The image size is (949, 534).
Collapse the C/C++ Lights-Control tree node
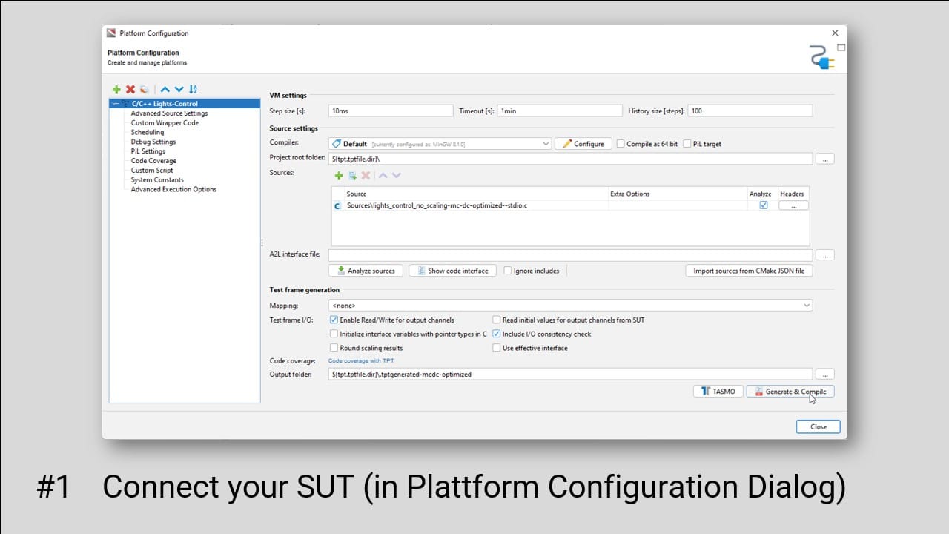click(114, 104)
